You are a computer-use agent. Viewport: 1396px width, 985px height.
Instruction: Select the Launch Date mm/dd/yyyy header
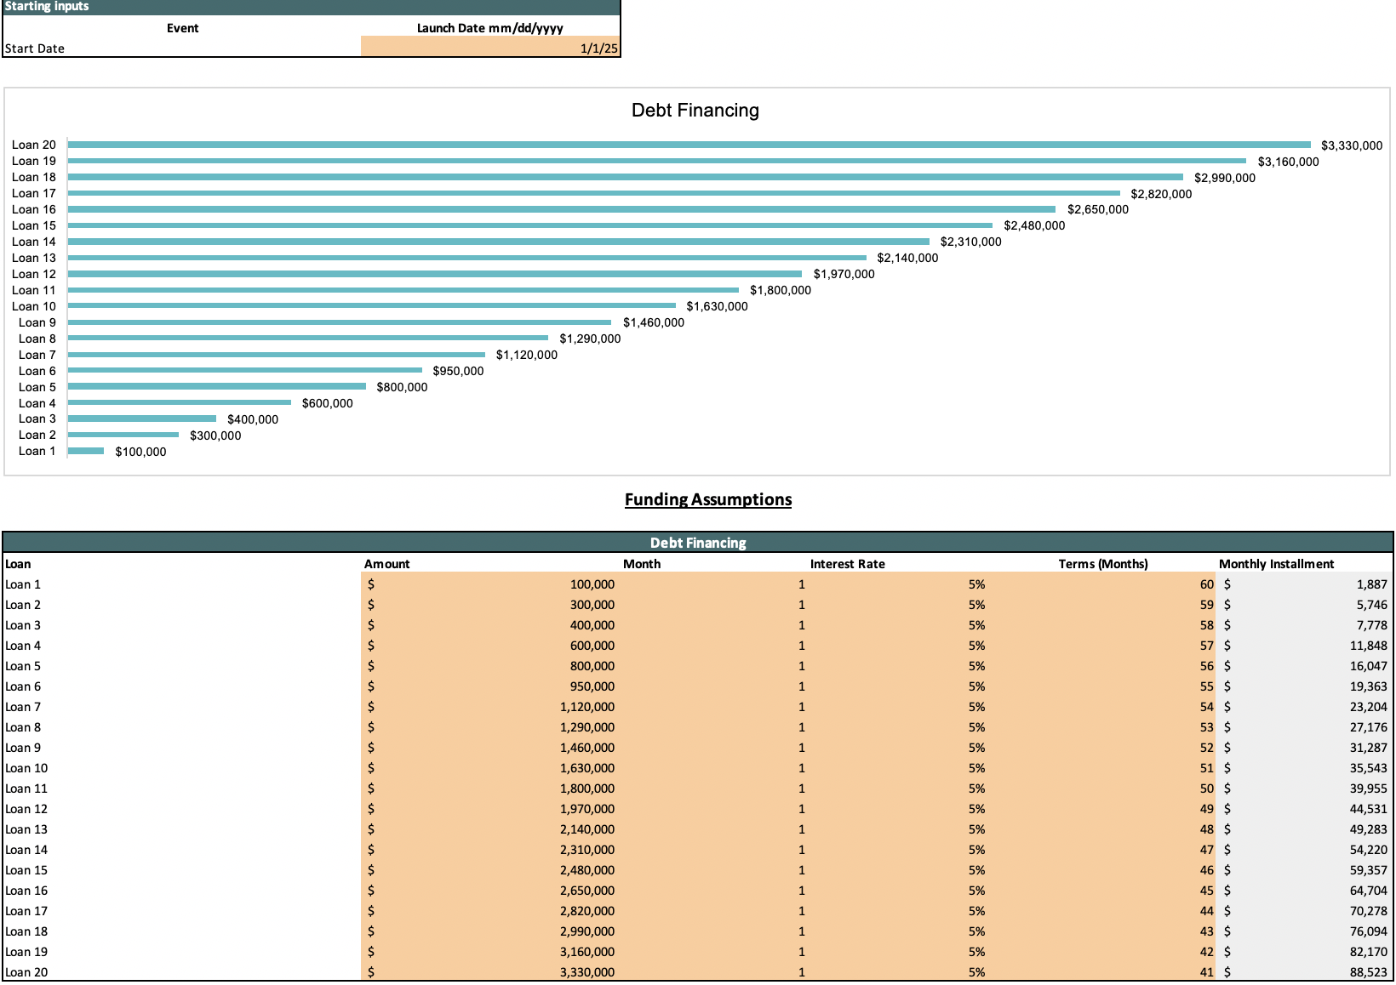[x=490, y=28]
